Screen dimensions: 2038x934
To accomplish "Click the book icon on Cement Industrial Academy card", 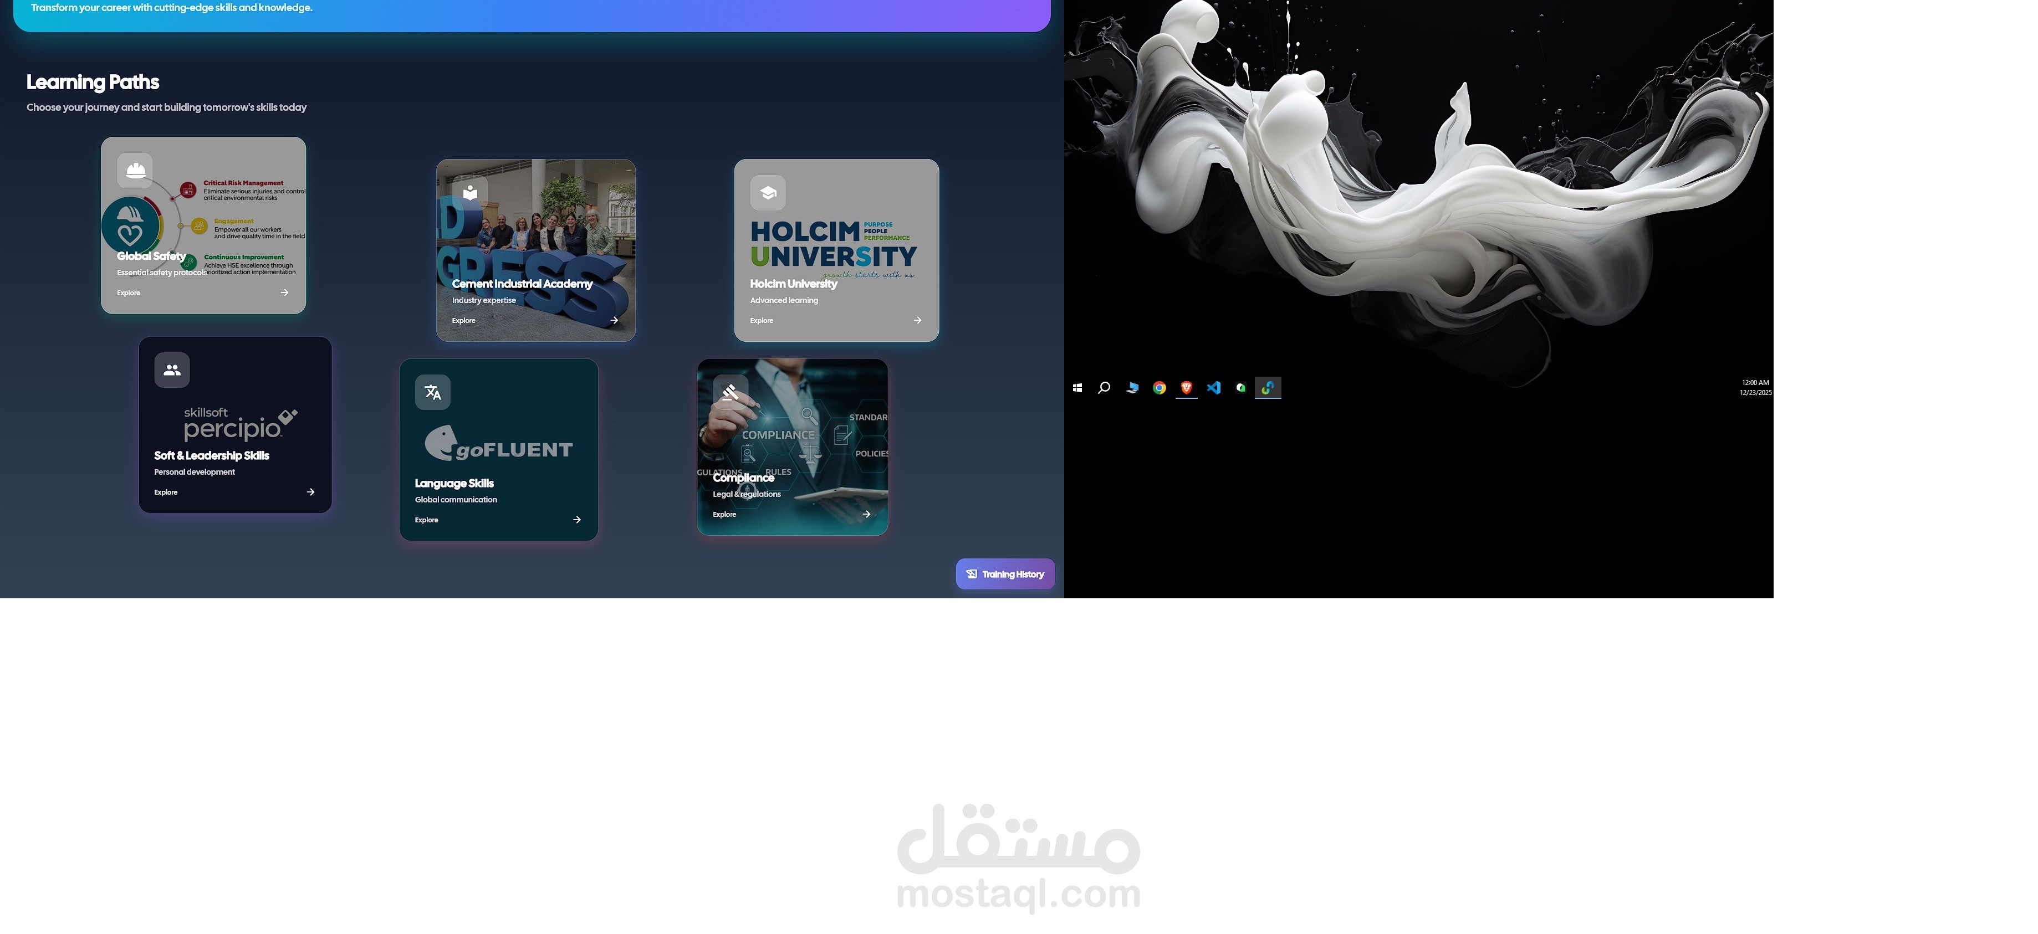I will (x=470, y=192).
